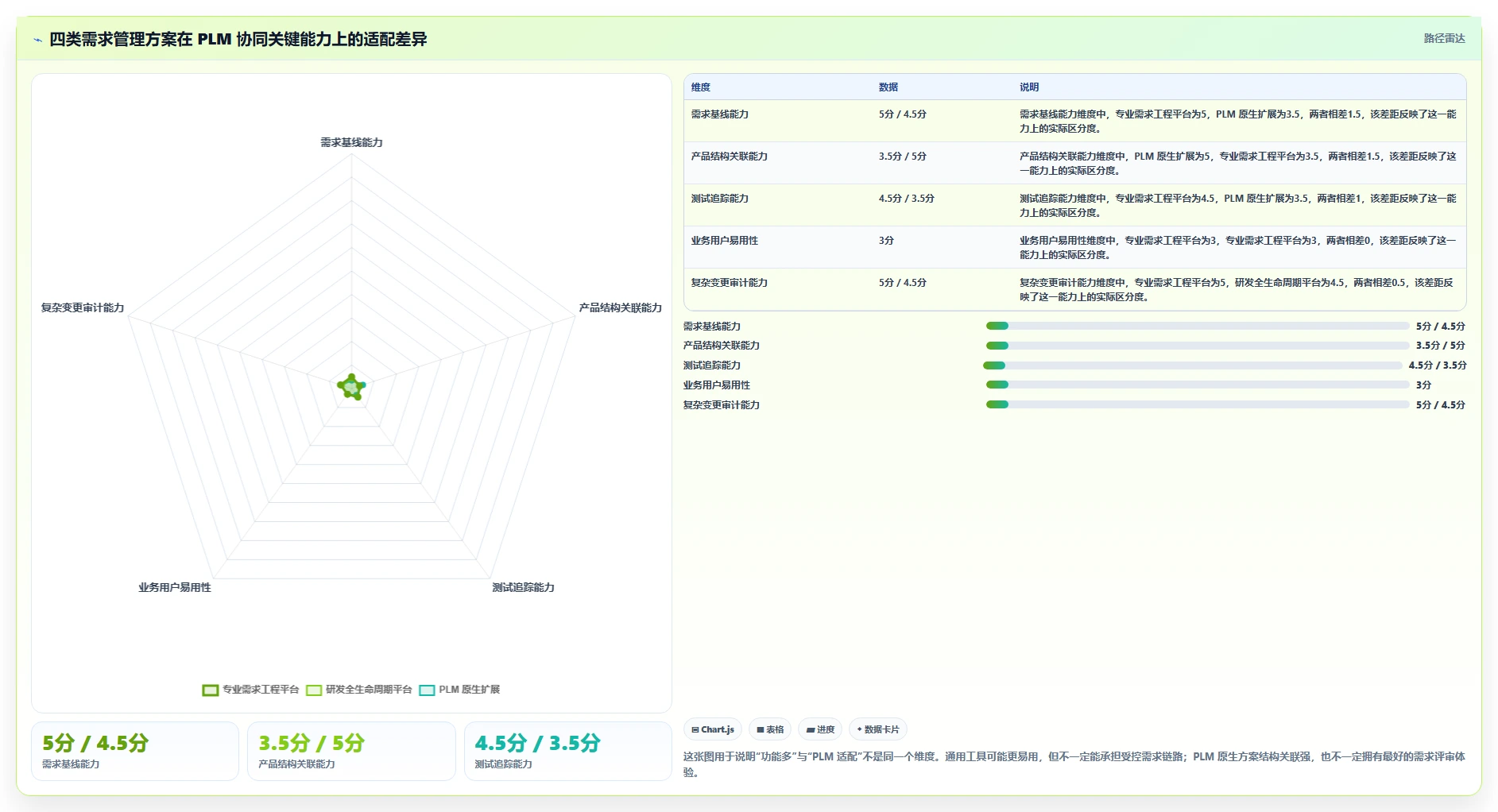This screenshot has height=812, width=1498.
Task: Select the 测试追踪能力 table row name
Action: pyautogui.click(x=720, y=199)
